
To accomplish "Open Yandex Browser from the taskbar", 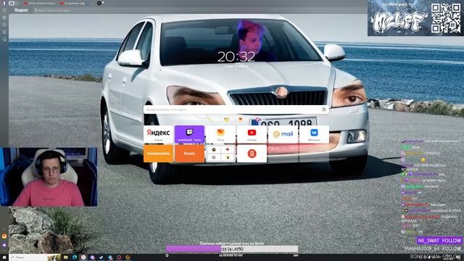I will point(83,257).
